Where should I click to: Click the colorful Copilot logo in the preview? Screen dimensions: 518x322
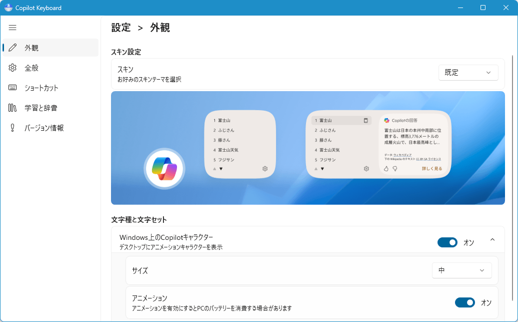(x=164, y=168)
